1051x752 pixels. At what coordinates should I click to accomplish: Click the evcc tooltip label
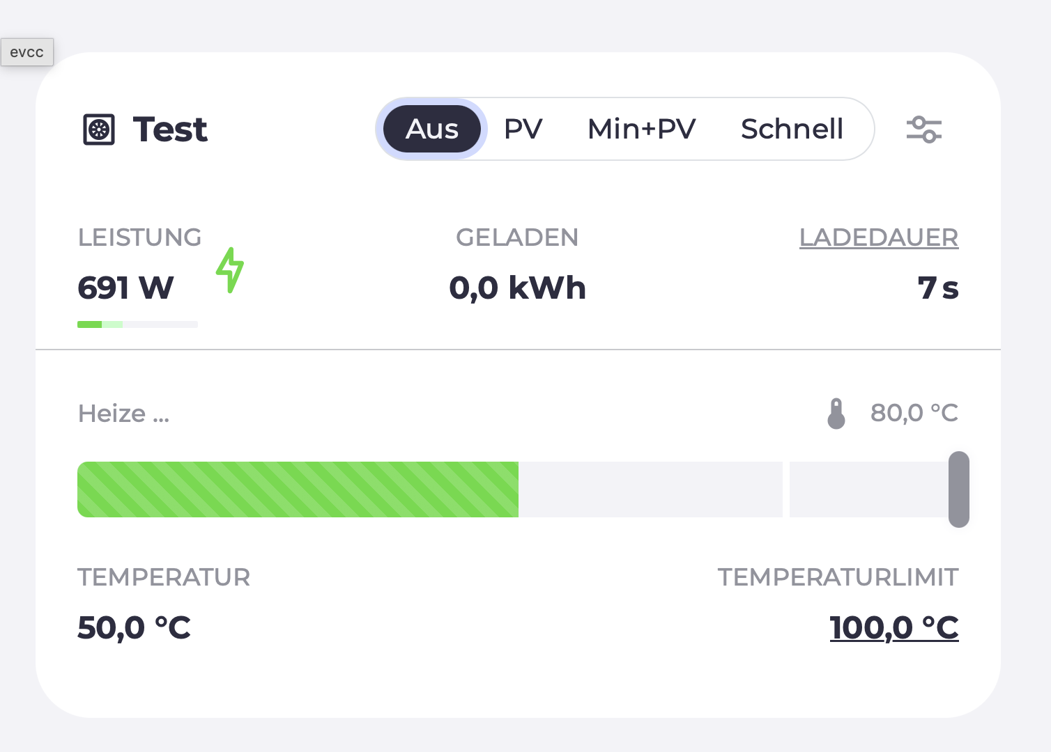[x=27, y=52]
